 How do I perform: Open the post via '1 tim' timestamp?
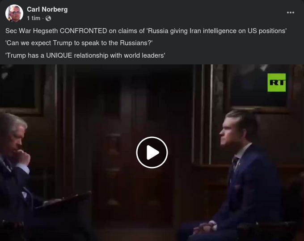[34, 18]
